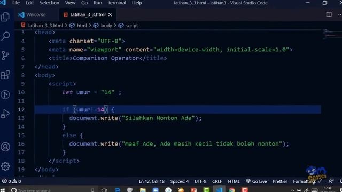Open the Source Control view
The height and width of the screenshot is (192, 342).
[x=5, y=55]
